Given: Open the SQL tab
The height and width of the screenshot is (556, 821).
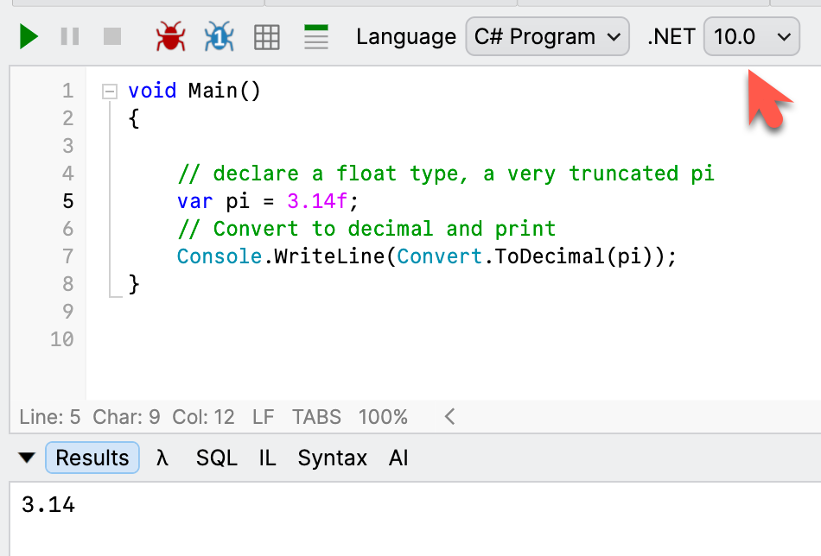Looking at the screenshot, I should (x=216, y=458).
